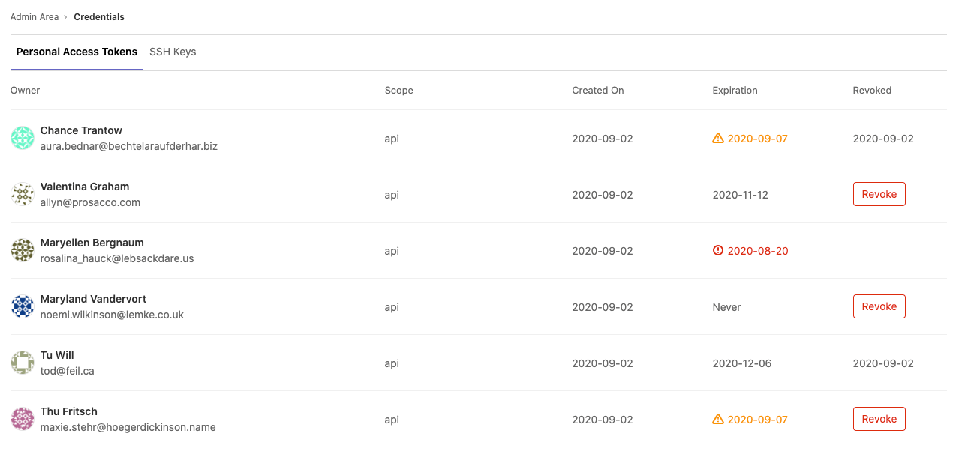Click the Expiration column header
956x454 pixels.
coord(735,90)
